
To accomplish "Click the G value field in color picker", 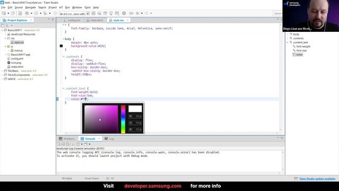I will (136, 123).
